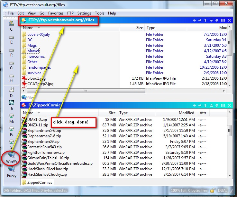The height and width of the screenshot is (197, 237).
Task: Go forward in the ZippedComics pane
Action: coord(200,105)
